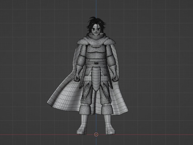193x145 pixels.
Task: Click the 3D cursor at the world origin
Action: pos(96,135)
